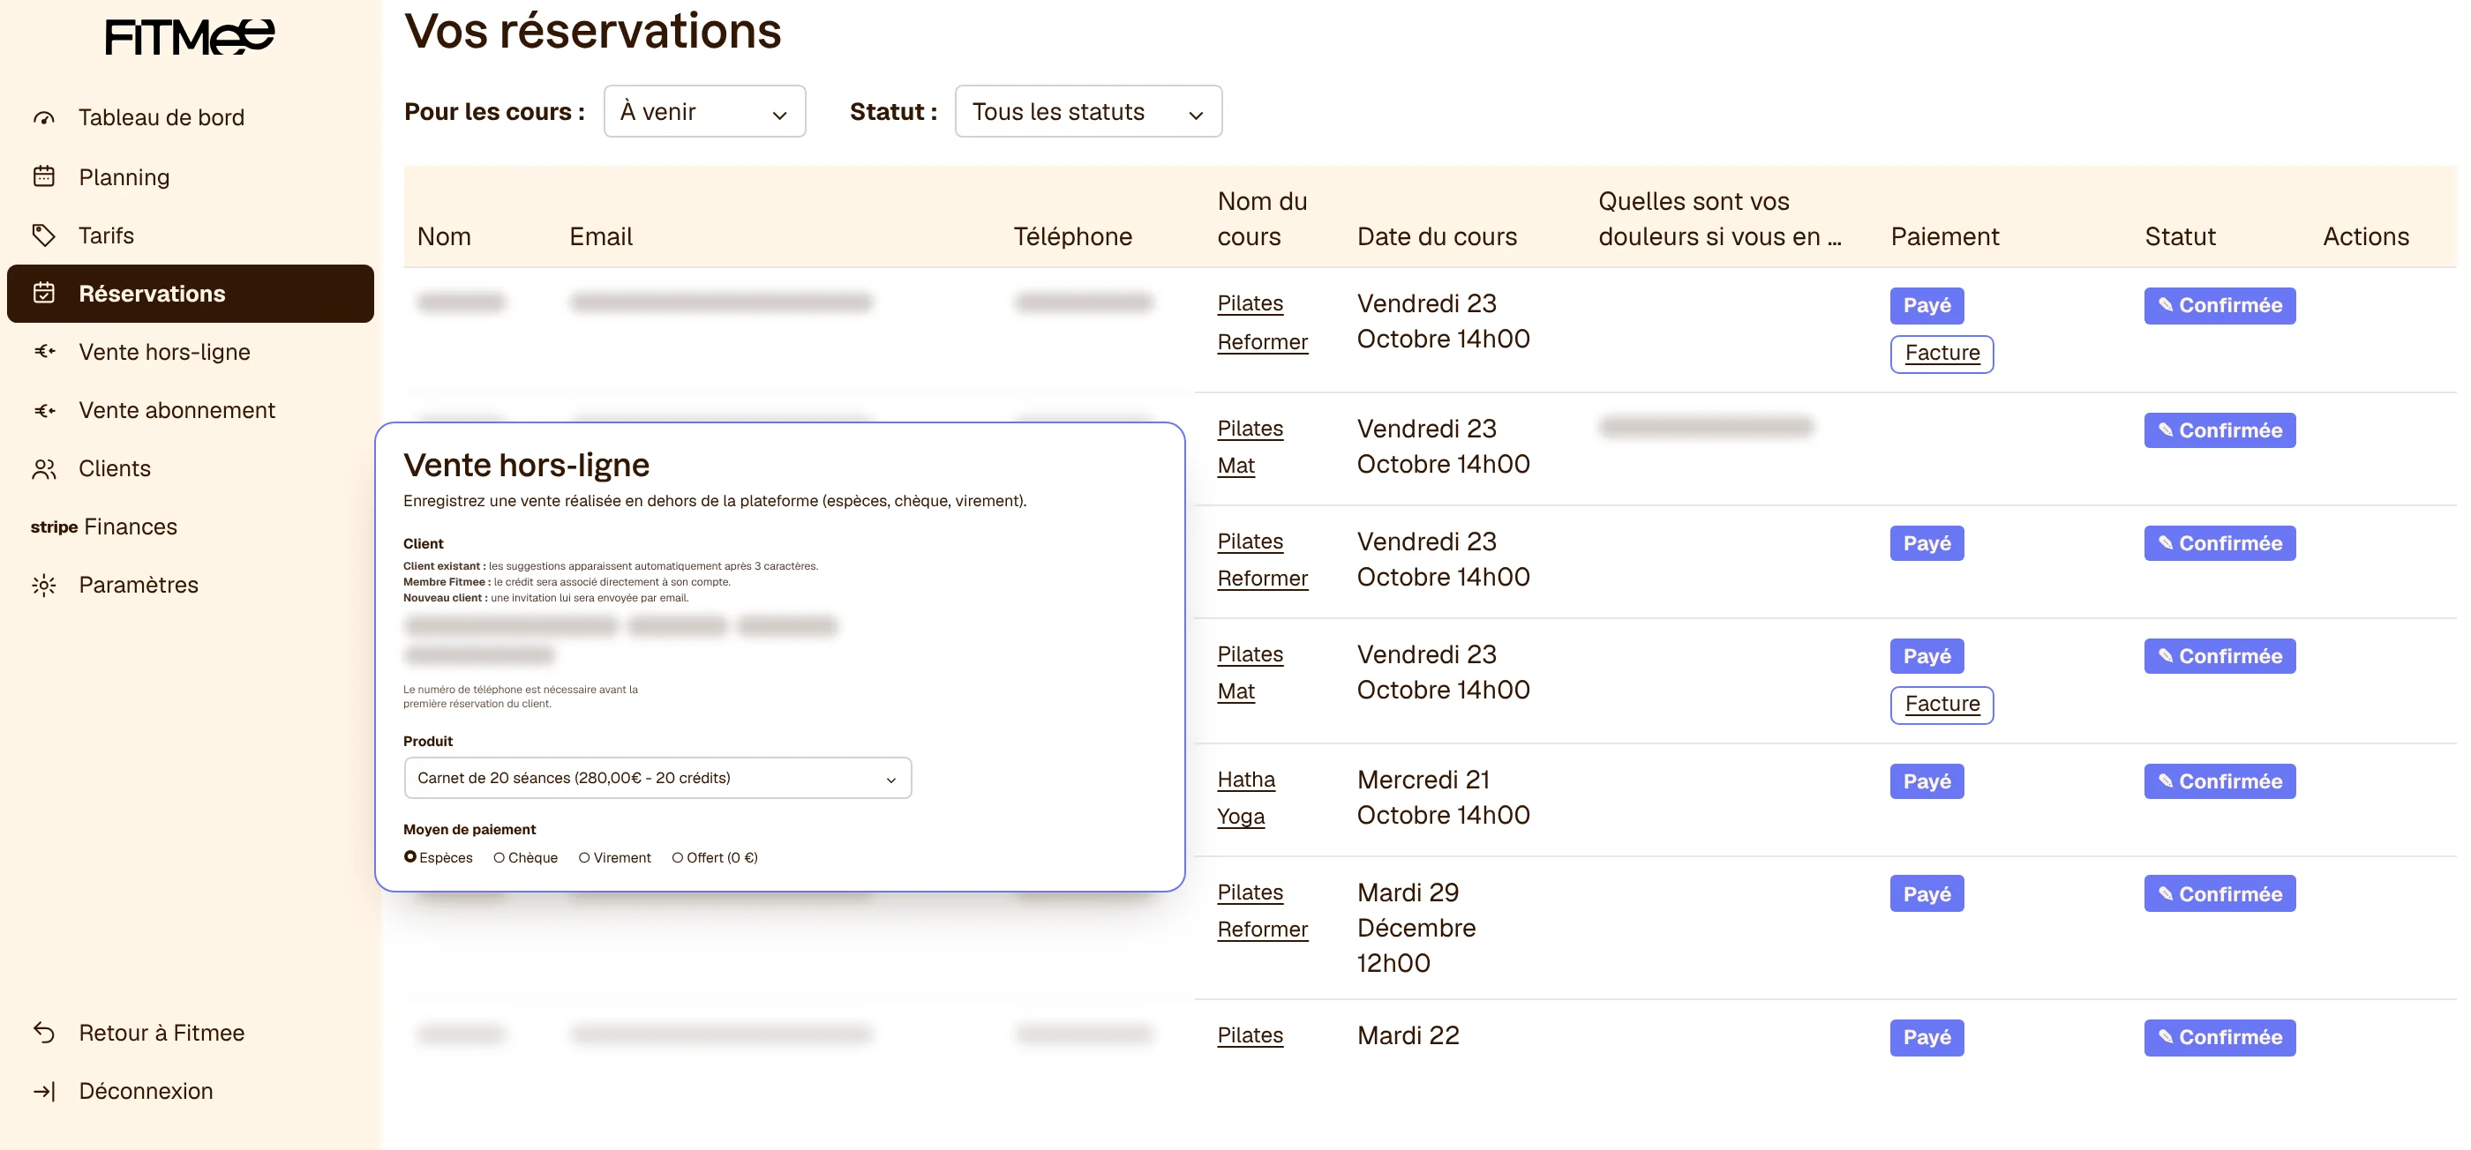This screenshot has width=2471, height=1150.
Task: Click the Téléphone column header
Action: [1072, 236]
